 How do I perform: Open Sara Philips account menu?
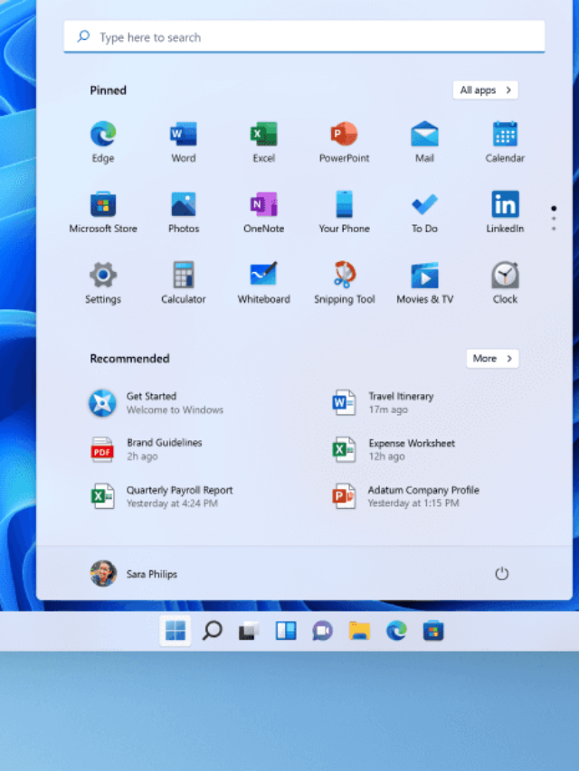134,574
